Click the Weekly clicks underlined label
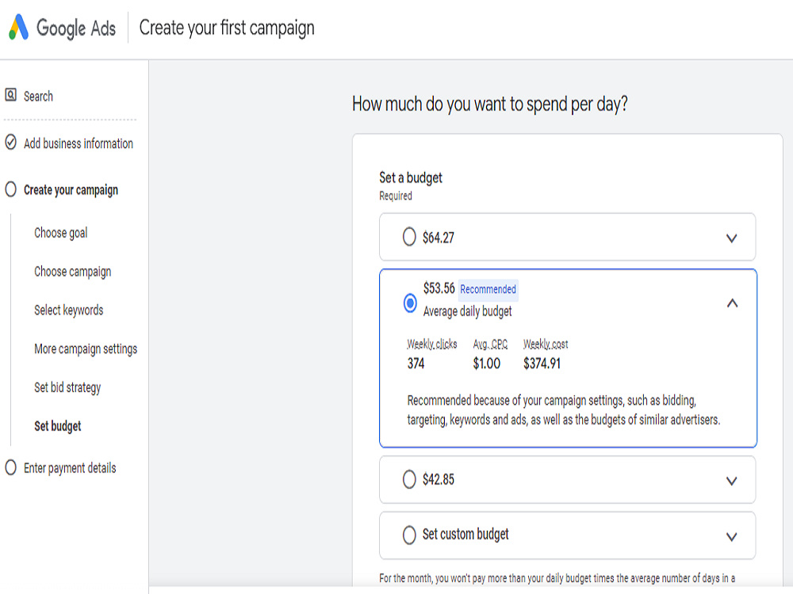793x594 pixels. tap(432, 344)
